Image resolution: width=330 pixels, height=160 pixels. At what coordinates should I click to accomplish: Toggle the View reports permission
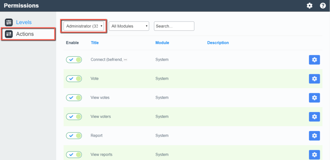74,155
